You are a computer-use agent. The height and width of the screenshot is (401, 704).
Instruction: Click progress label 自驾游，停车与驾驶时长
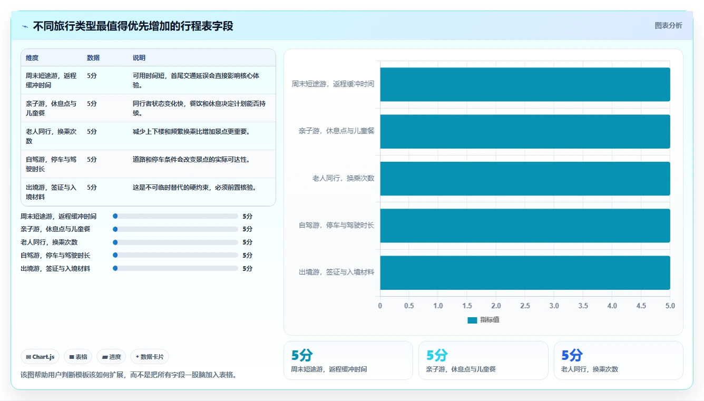click(55, 255)
